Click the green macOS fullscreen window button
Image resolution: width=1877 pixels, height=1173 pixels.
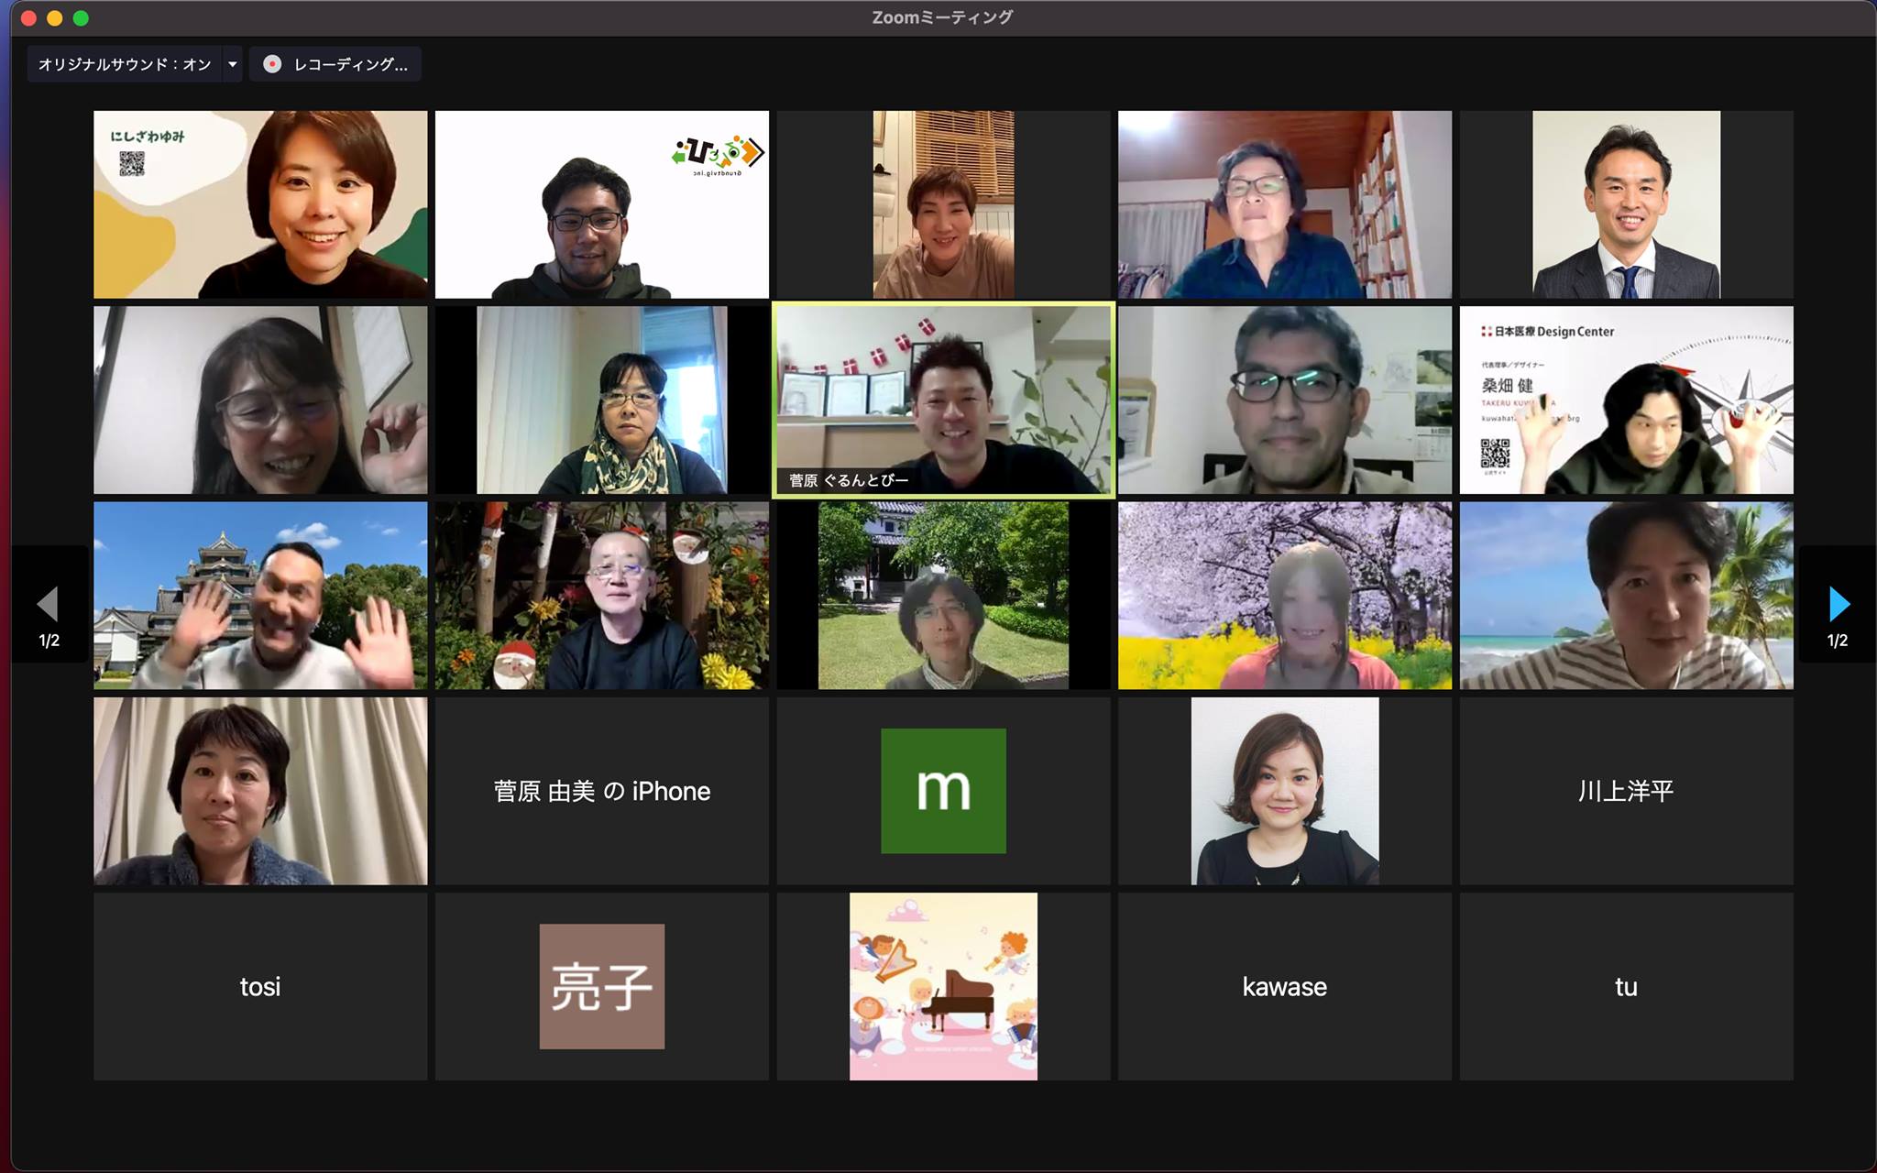coord(81,18)
